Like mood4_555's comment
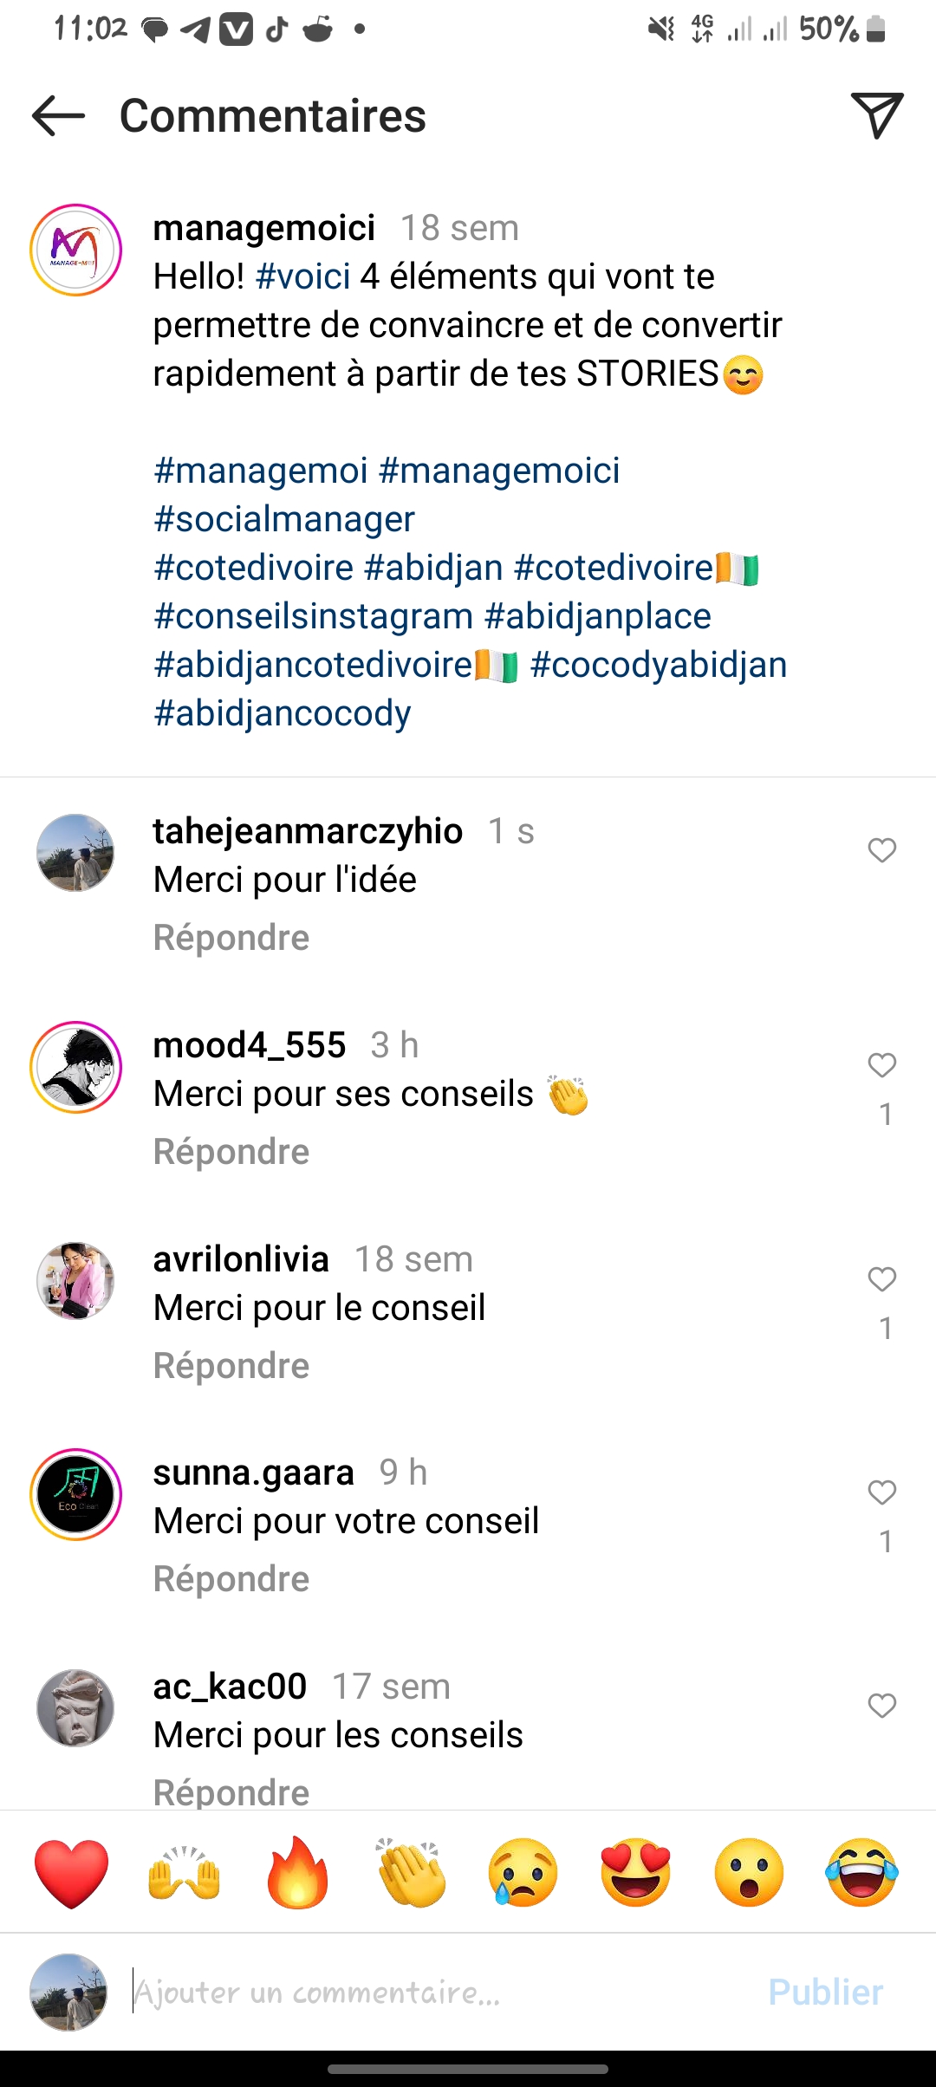 (x=881, y=1064)
